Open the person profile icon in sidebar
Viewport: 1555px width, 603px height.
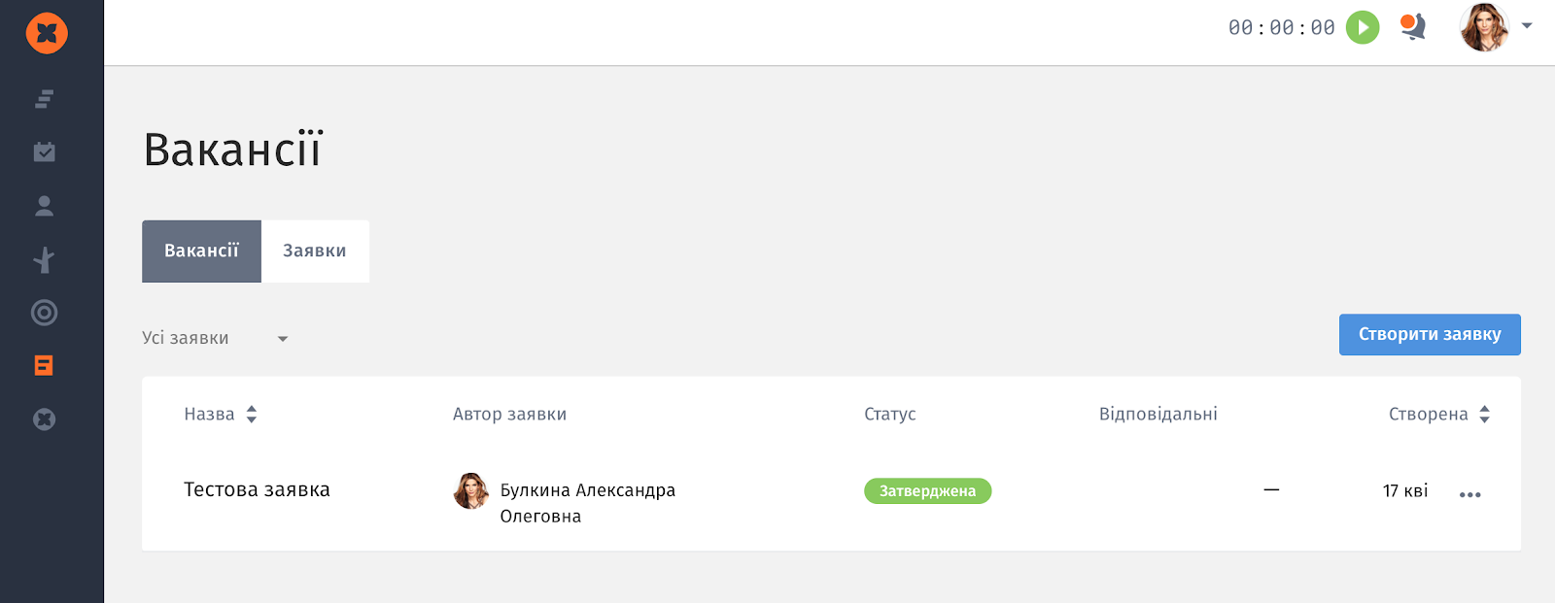tap(45, 206)
